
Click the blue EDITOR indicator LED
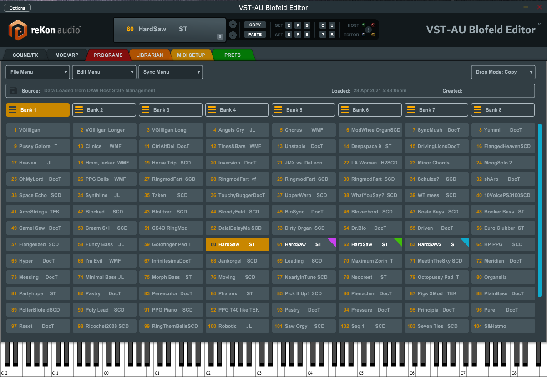point(364,35)
